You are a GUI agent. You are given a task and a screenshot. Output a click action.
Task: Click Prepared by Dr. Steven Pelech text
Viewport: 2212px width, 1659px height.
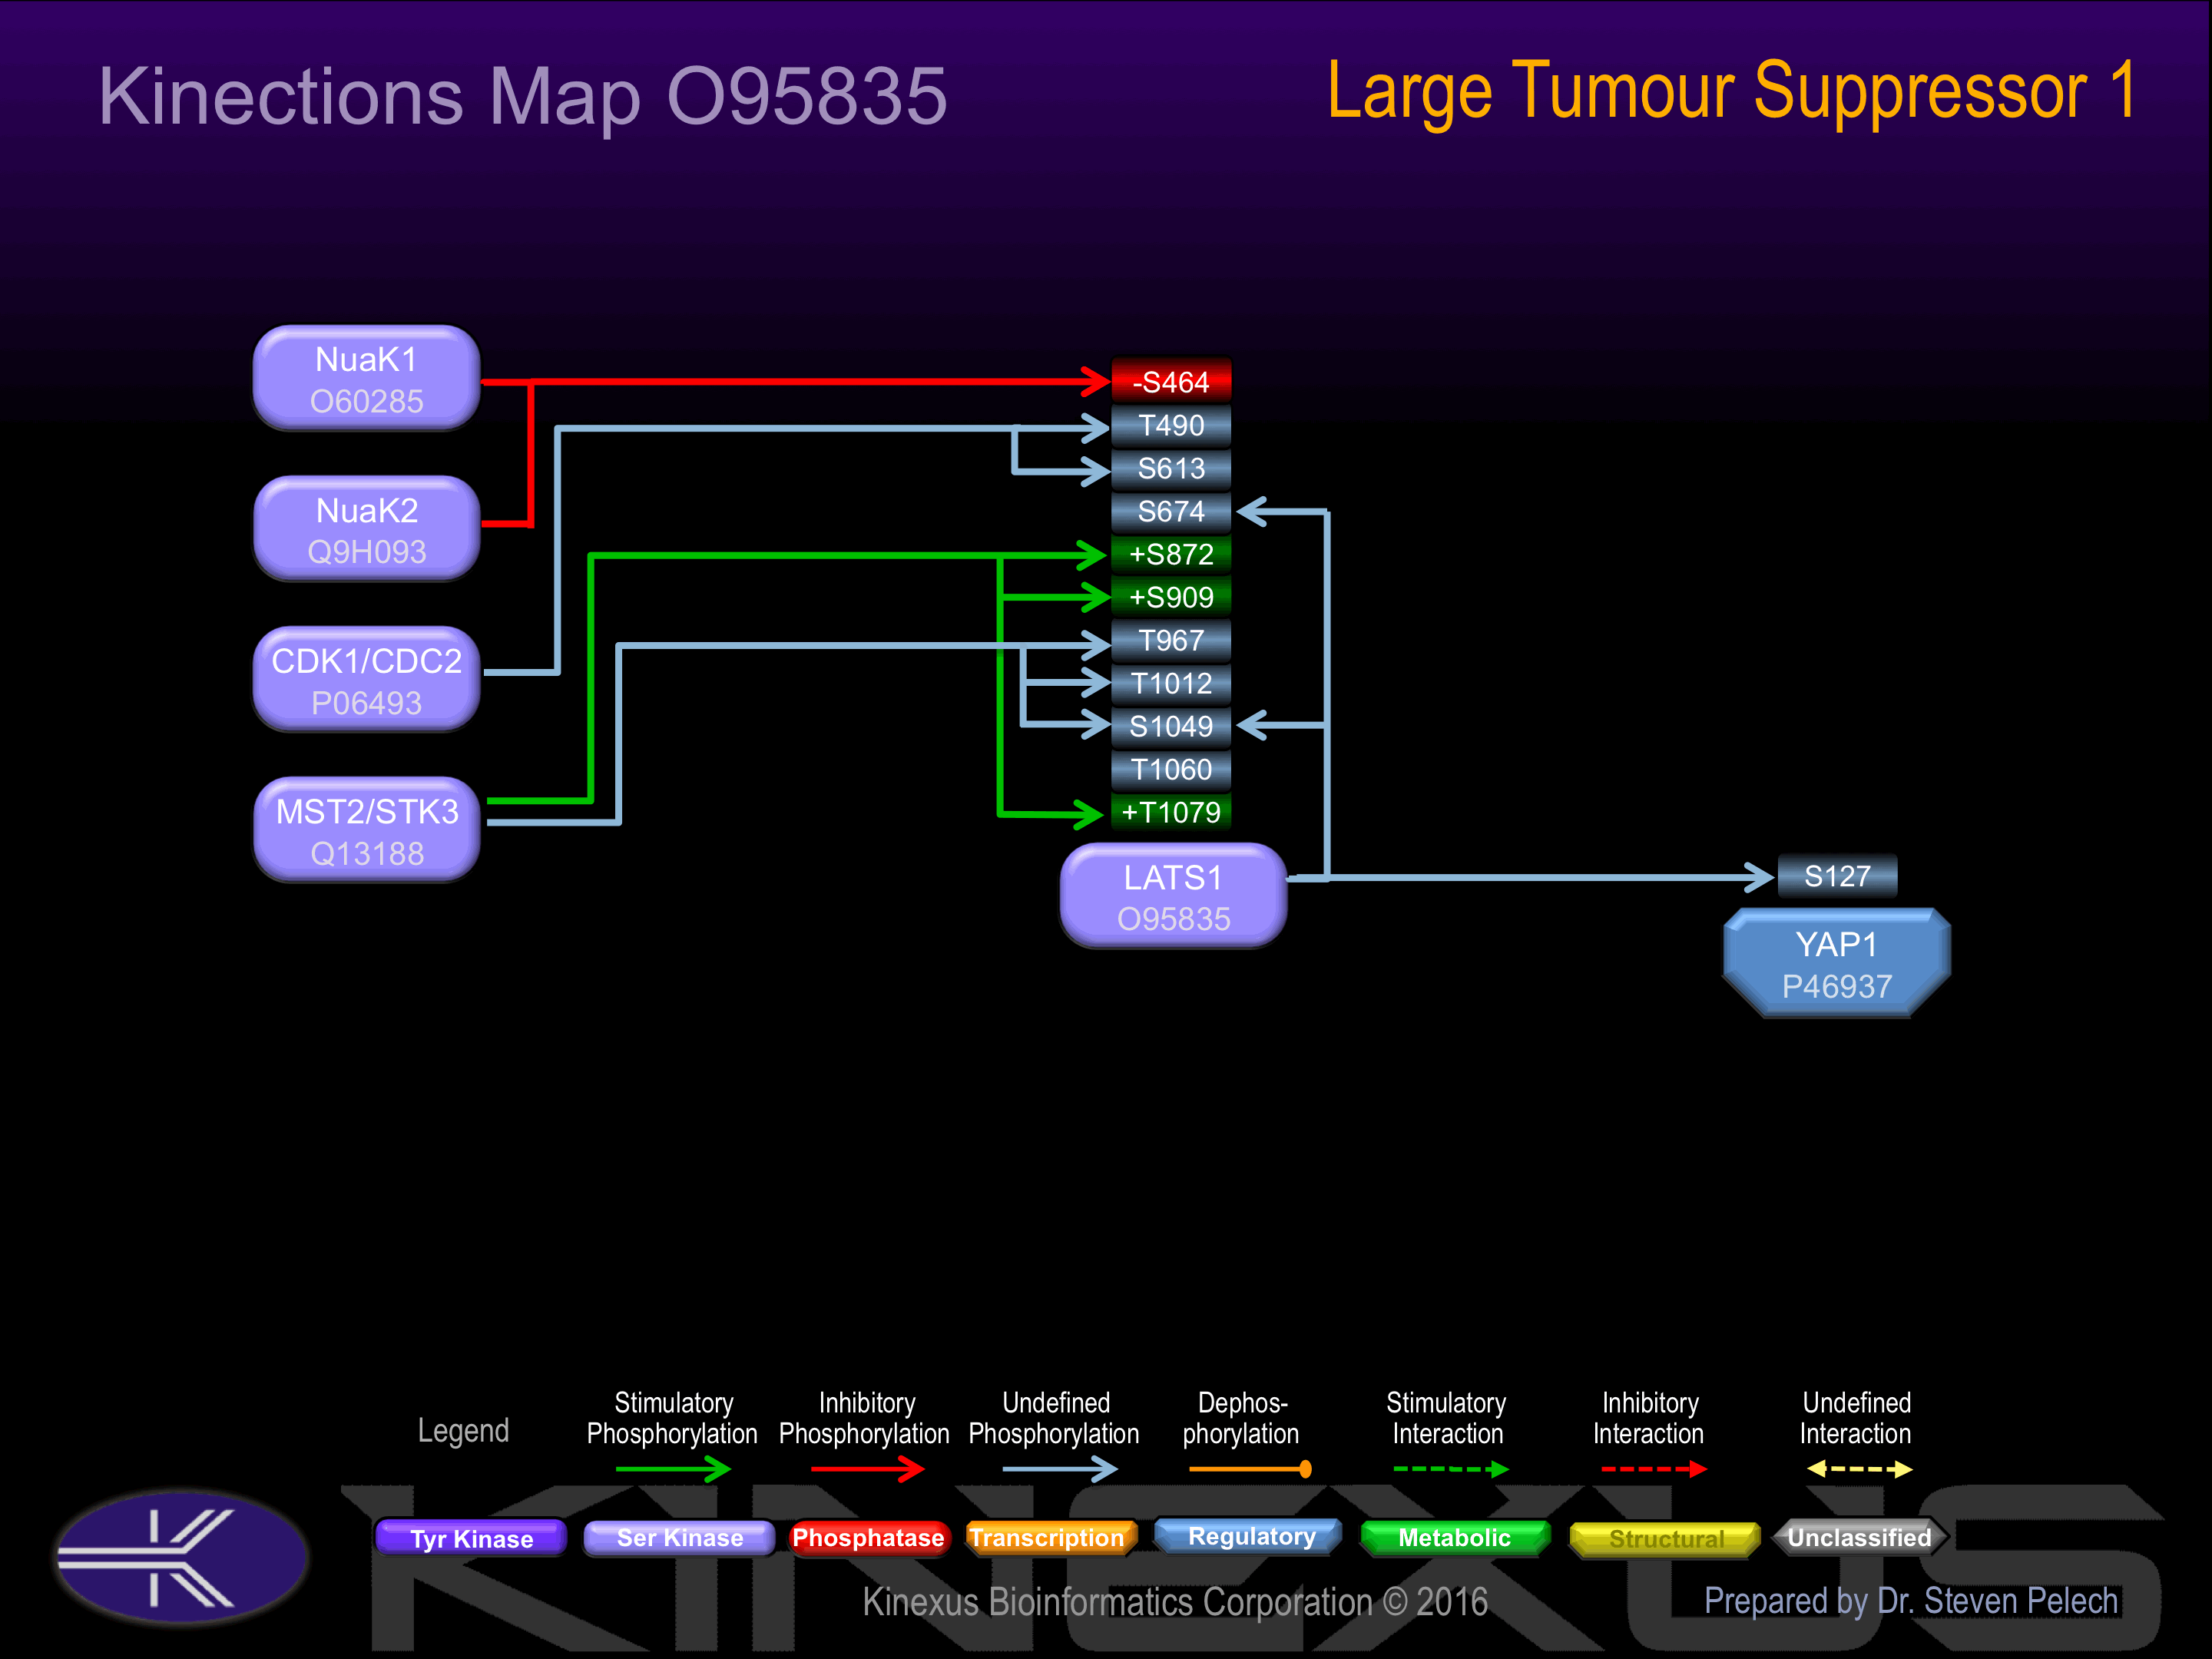click(x=1910, y=1601)
